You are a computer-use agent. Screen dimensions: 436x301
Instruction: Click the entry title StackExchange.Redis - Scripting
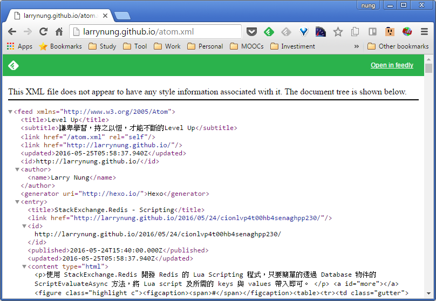pyautogui.click(x=114, y=210)
